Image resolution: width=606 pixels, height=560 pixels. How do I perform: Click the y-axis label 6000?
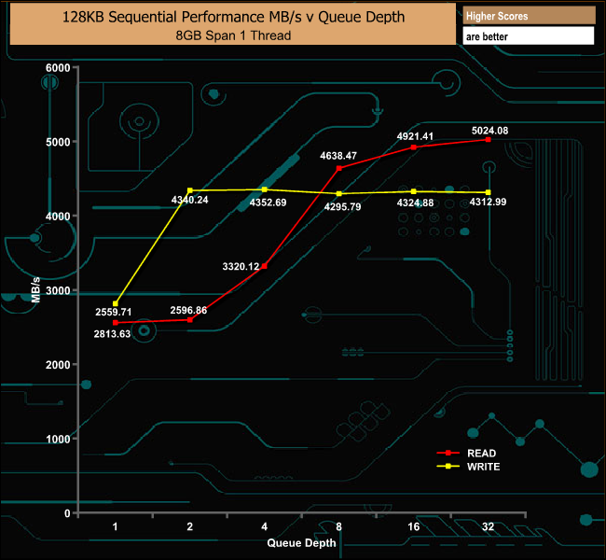pos(58,68)
